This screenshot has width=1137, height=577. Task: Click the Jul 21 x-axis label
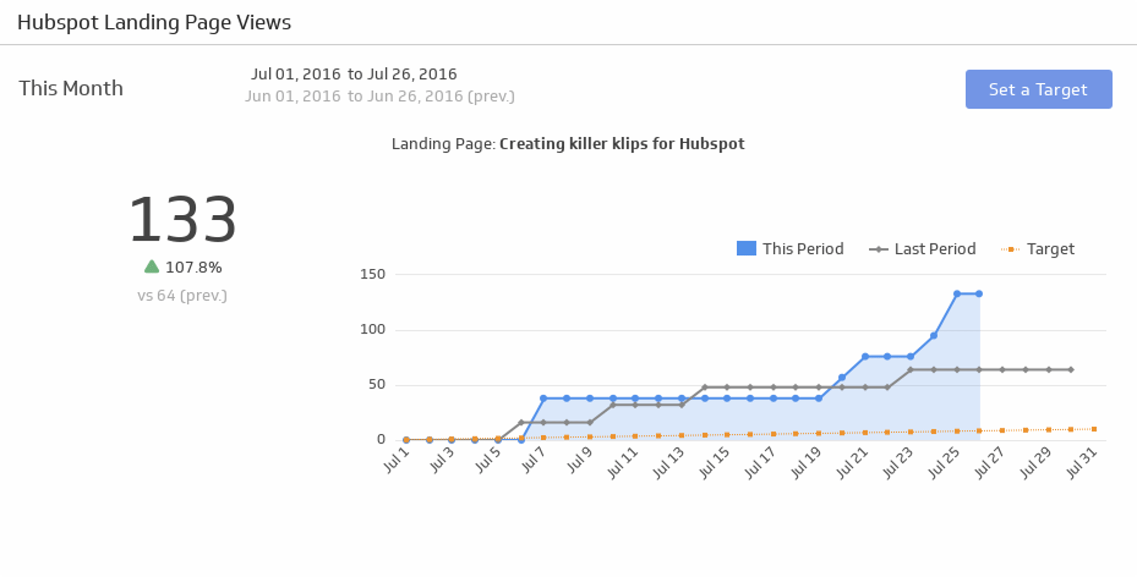[x=852, y=463]
